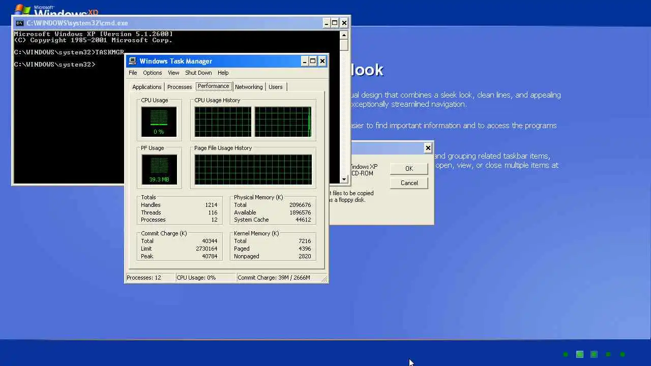Select the Performance tab
The image size is (651, 366).
coord(214,86)
